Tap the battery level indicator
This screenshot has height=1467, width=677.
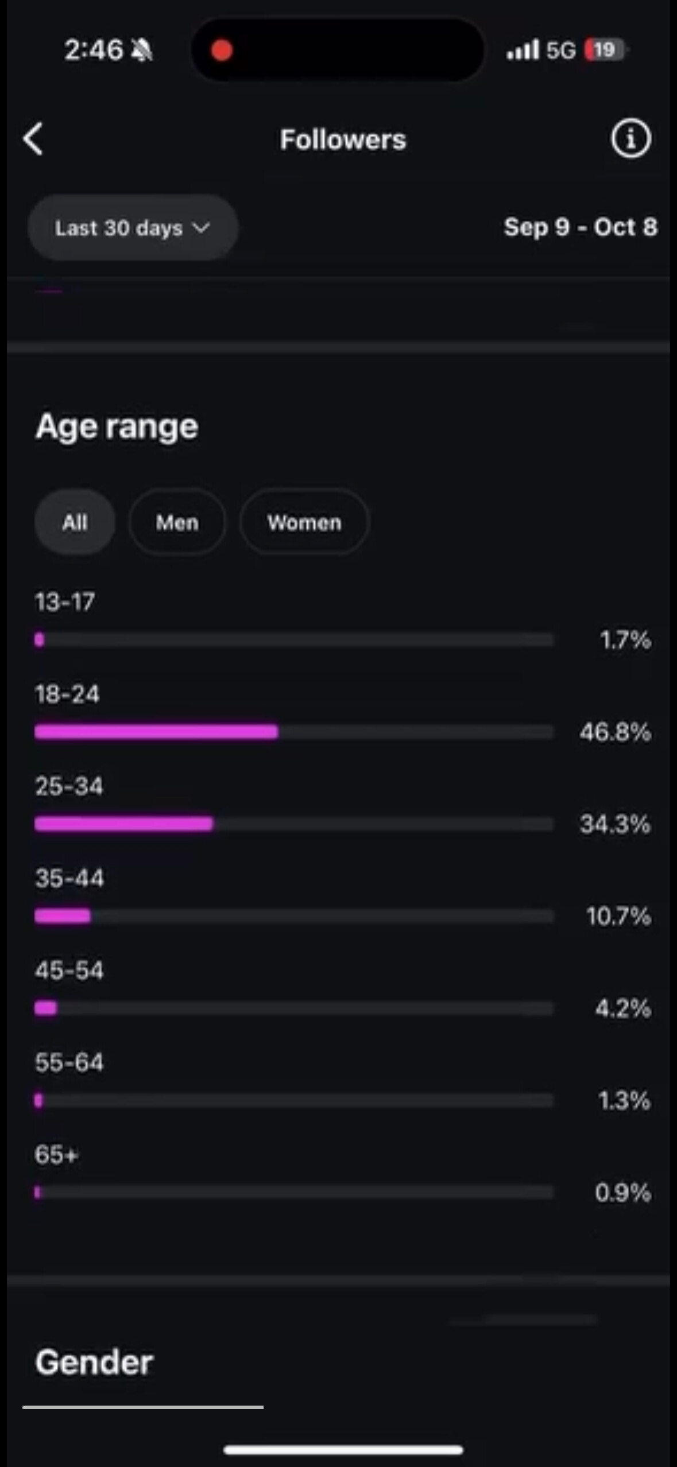pyautogui.click(x=605, y=50)
